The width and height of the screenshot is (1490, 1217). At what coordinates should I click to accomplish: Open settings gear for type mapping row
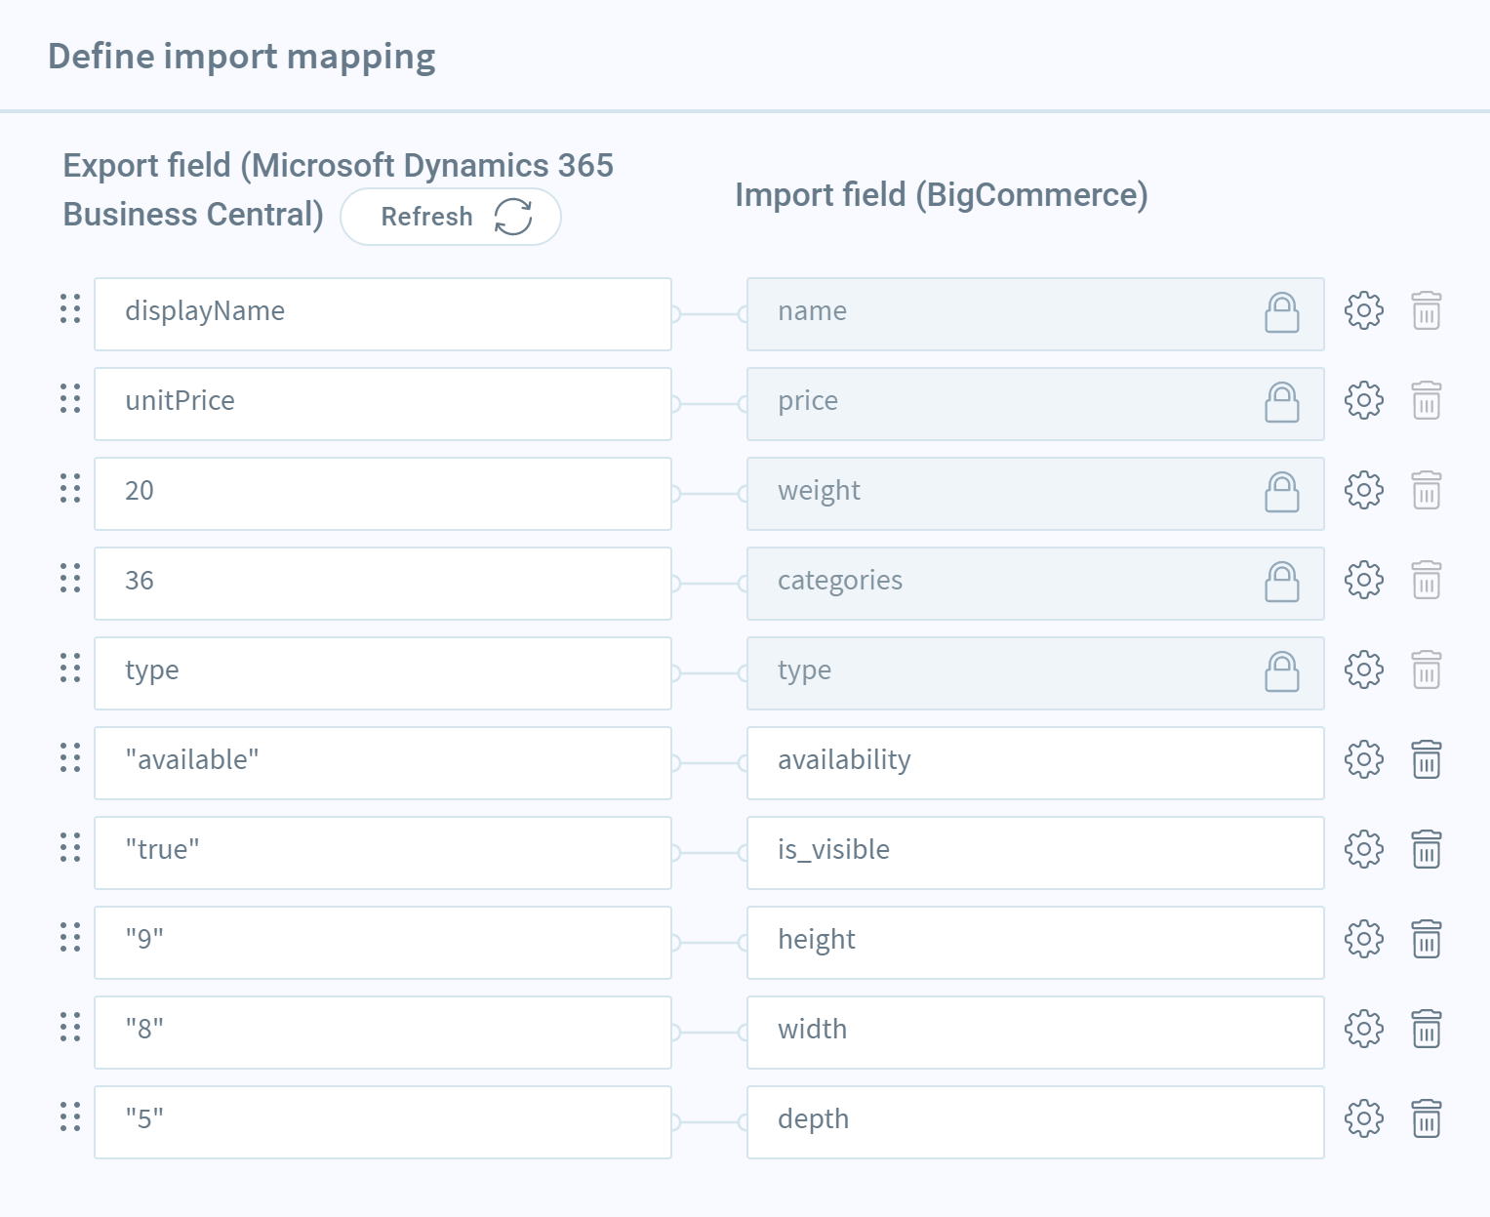point(1363,670)
